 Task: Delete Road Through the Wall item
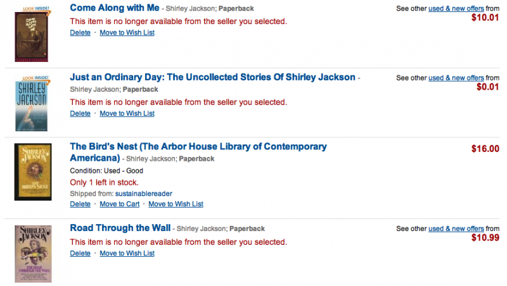(x=80, y=253)
